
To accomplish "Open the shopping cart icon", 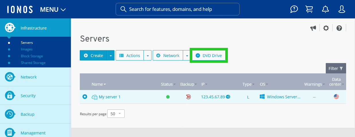I will pos(309,9).
